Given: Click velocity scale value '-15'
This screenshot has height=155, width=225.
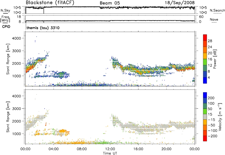Looking at the screenshot, I should [x=211, y=120].
